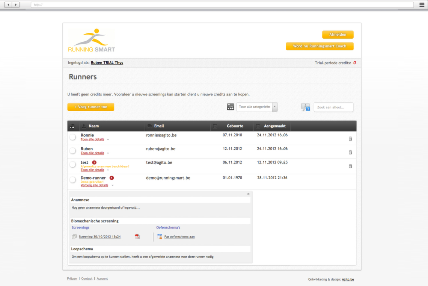Click Toon alle details under Ruben
This screenshot has height=286, width=428.
click(92, 153)
